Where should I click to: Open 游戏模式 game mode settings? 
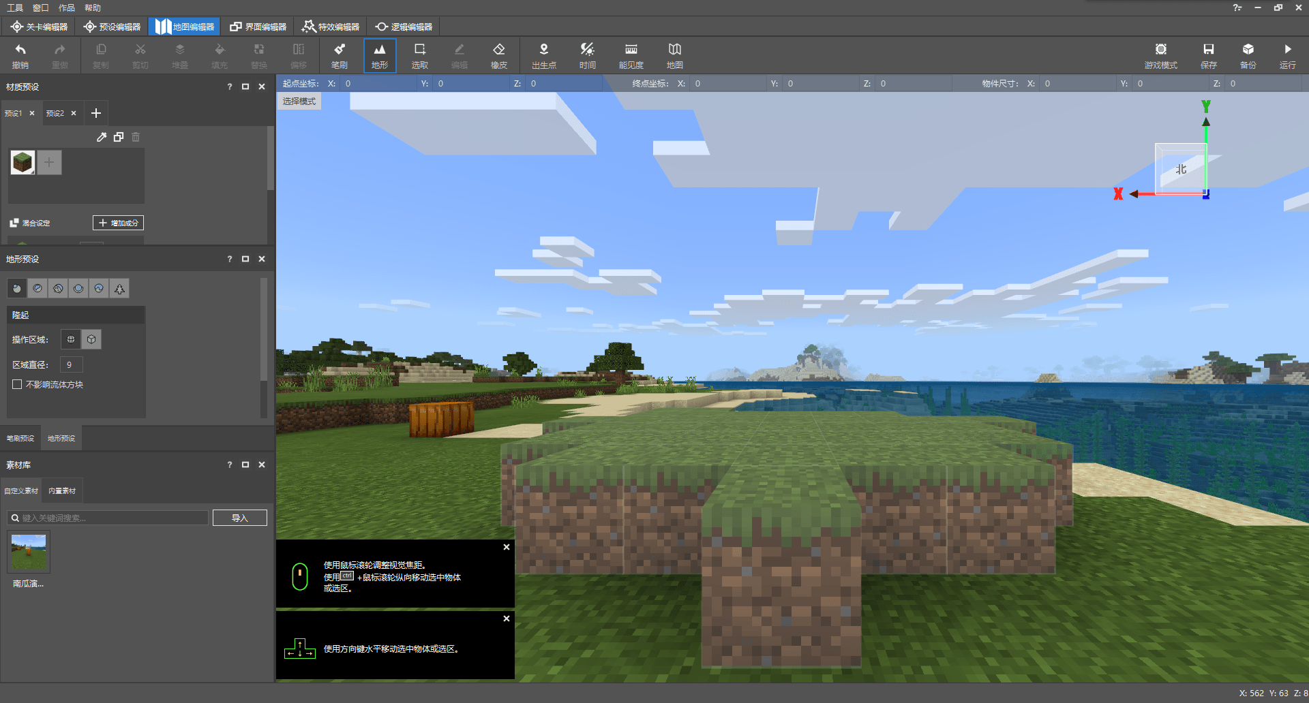point(1161,55)
